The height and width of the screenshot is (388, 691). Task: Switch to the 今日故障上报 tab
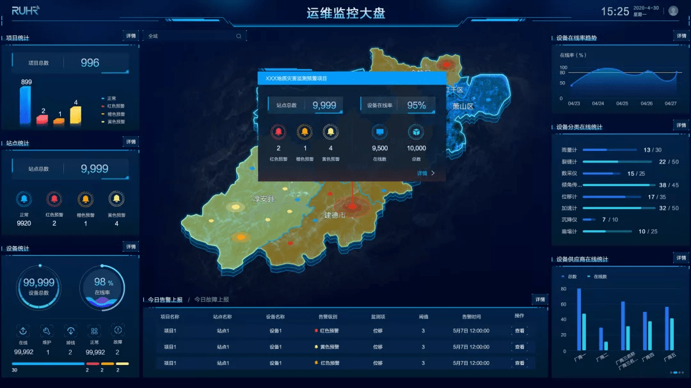click(x=212, y=300)
